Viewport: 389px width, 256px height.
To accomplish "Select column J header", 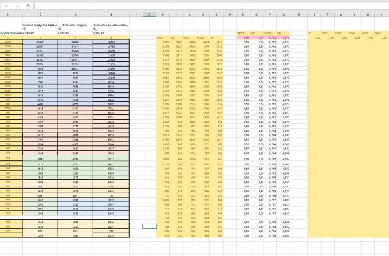I will [189, 14].
